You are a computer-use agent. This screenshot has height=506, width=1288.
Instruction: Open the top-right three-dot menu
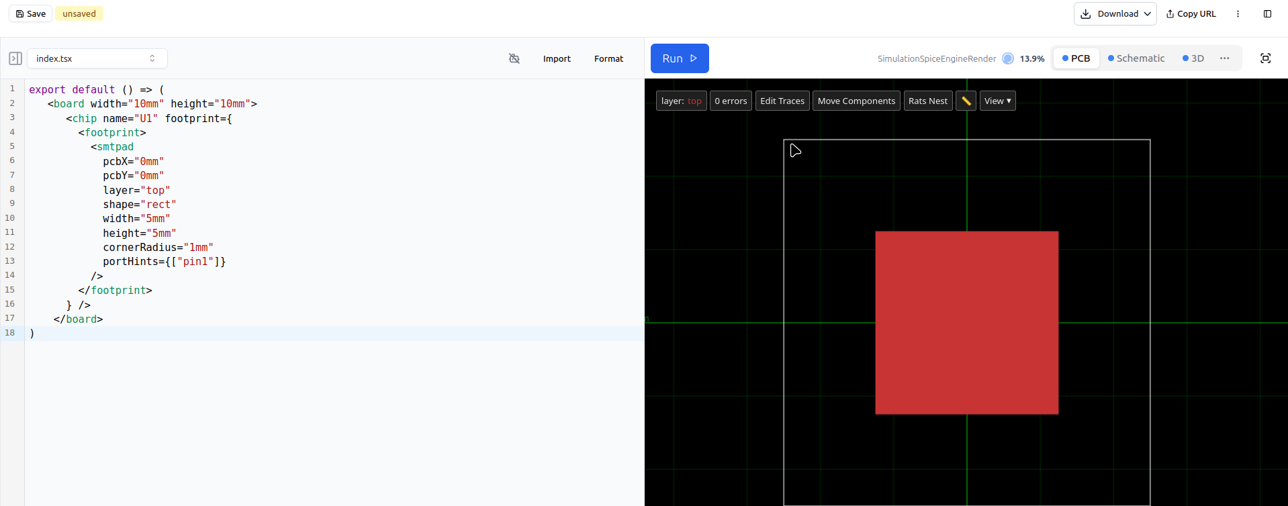[x=1238, y=13]
